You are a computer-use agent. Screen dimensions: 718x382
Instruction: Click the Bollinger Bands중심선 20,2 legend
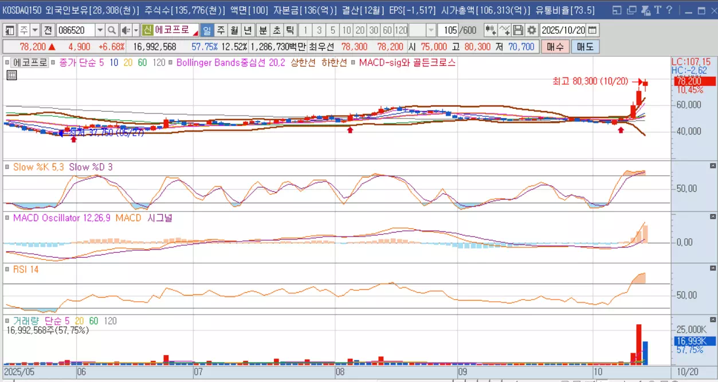click(230, 62)
